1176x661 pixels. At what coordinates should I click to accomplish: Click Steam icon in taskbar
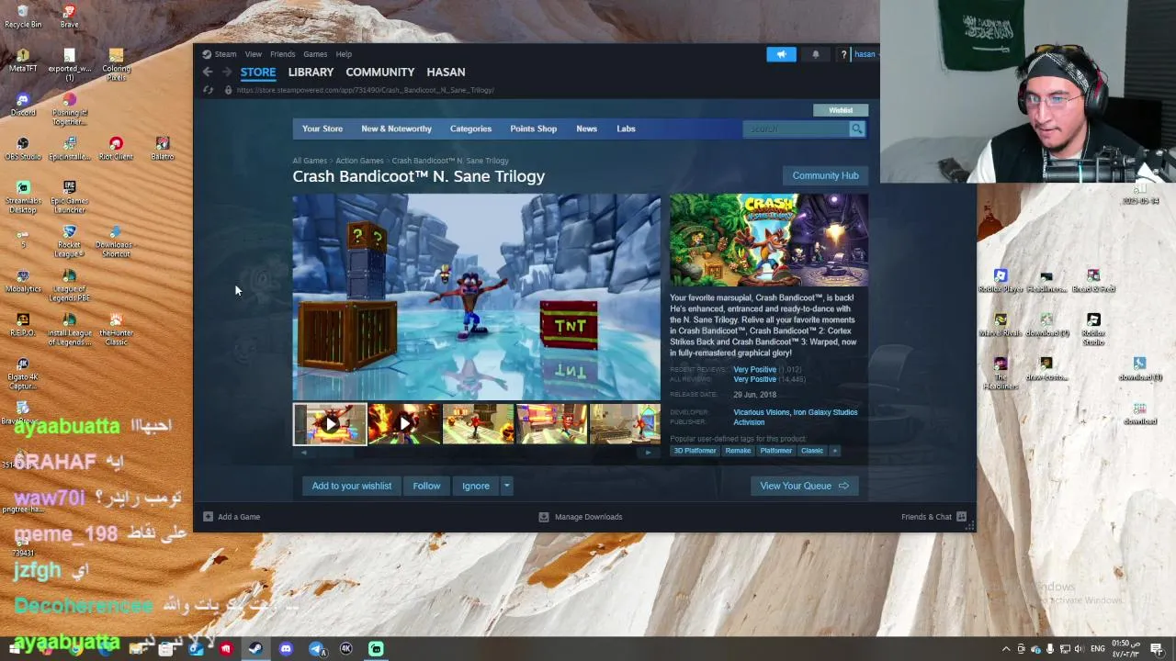pos(255,649)
